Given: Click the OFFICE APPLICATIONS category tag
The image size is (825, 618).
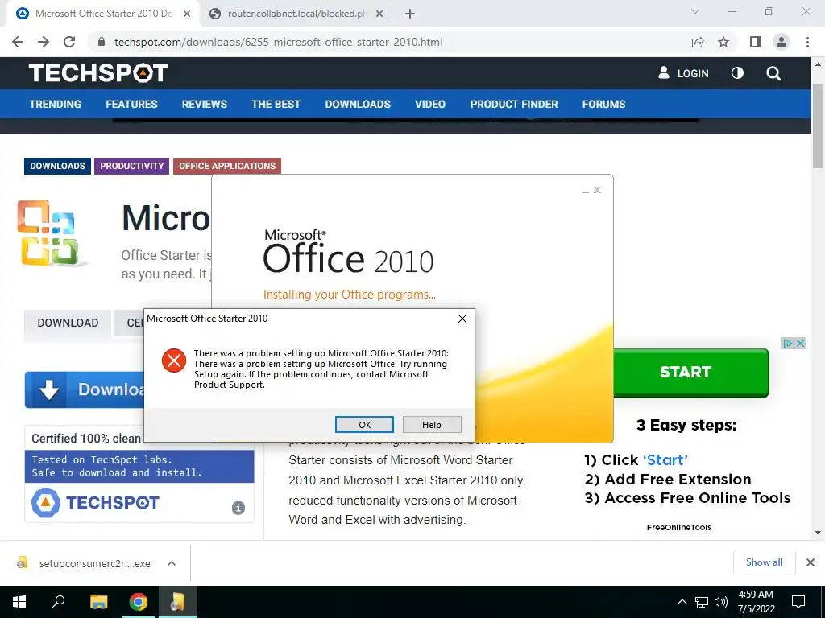Looking at the screenshot, I should point(227,166).
